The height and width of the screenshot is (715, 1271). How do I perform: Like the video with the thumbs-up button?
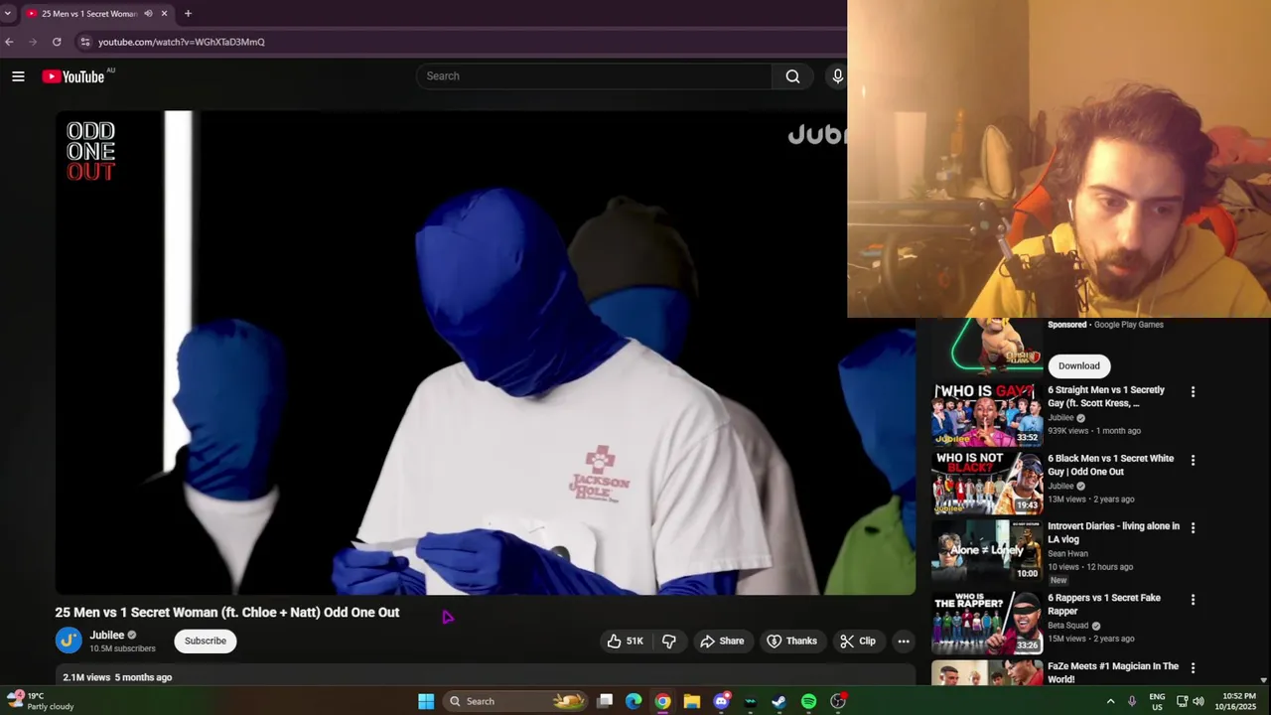(x=625, y=642)
